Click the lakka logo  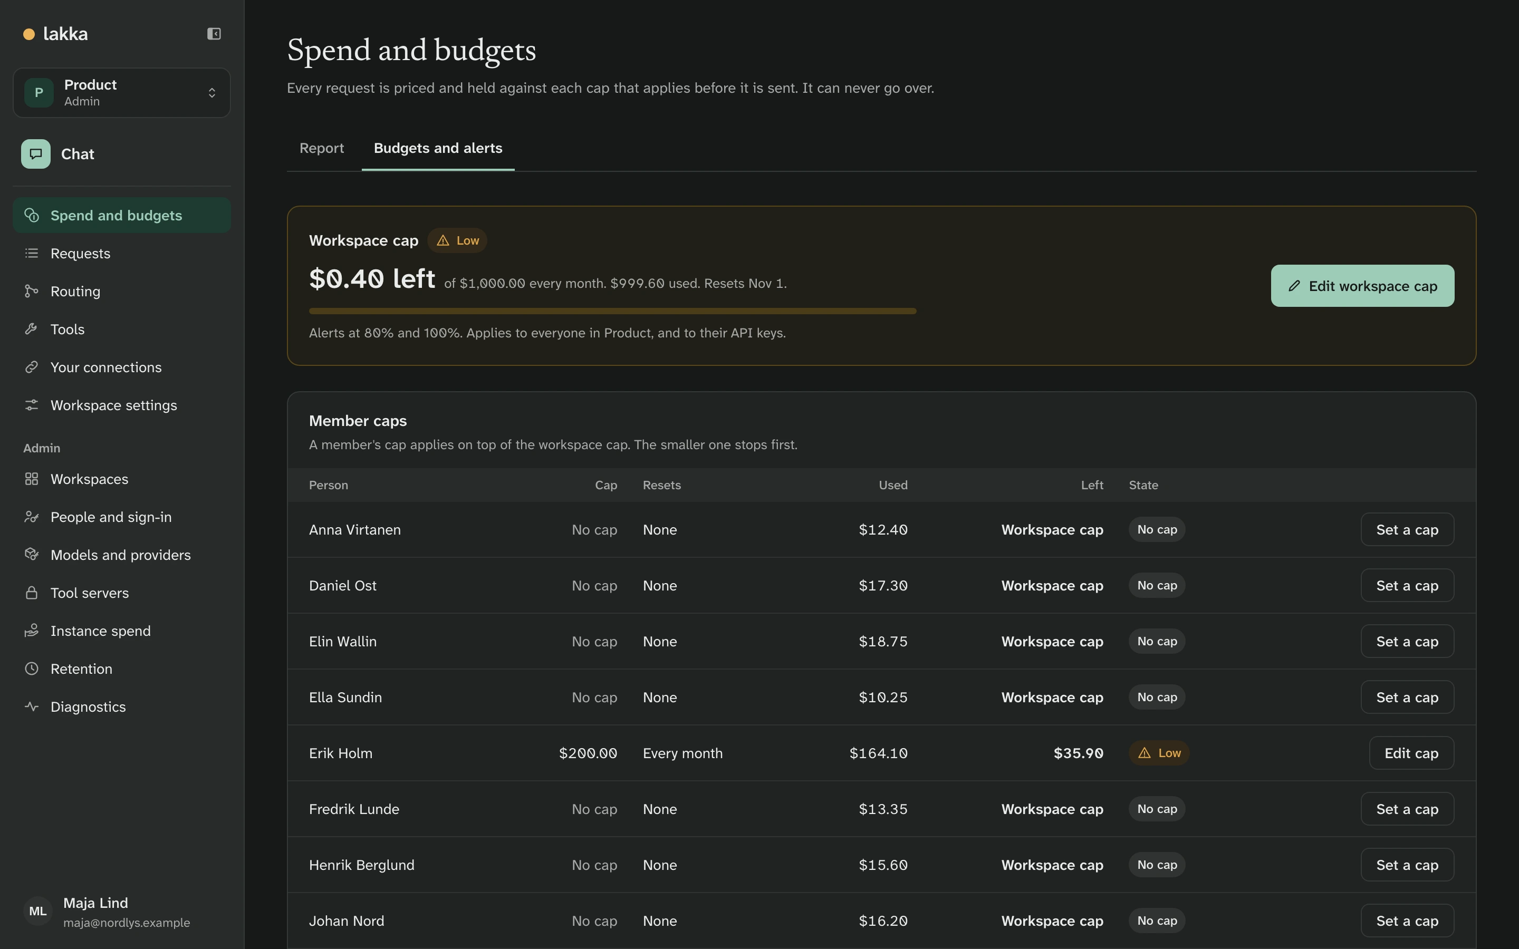[55, 34]
